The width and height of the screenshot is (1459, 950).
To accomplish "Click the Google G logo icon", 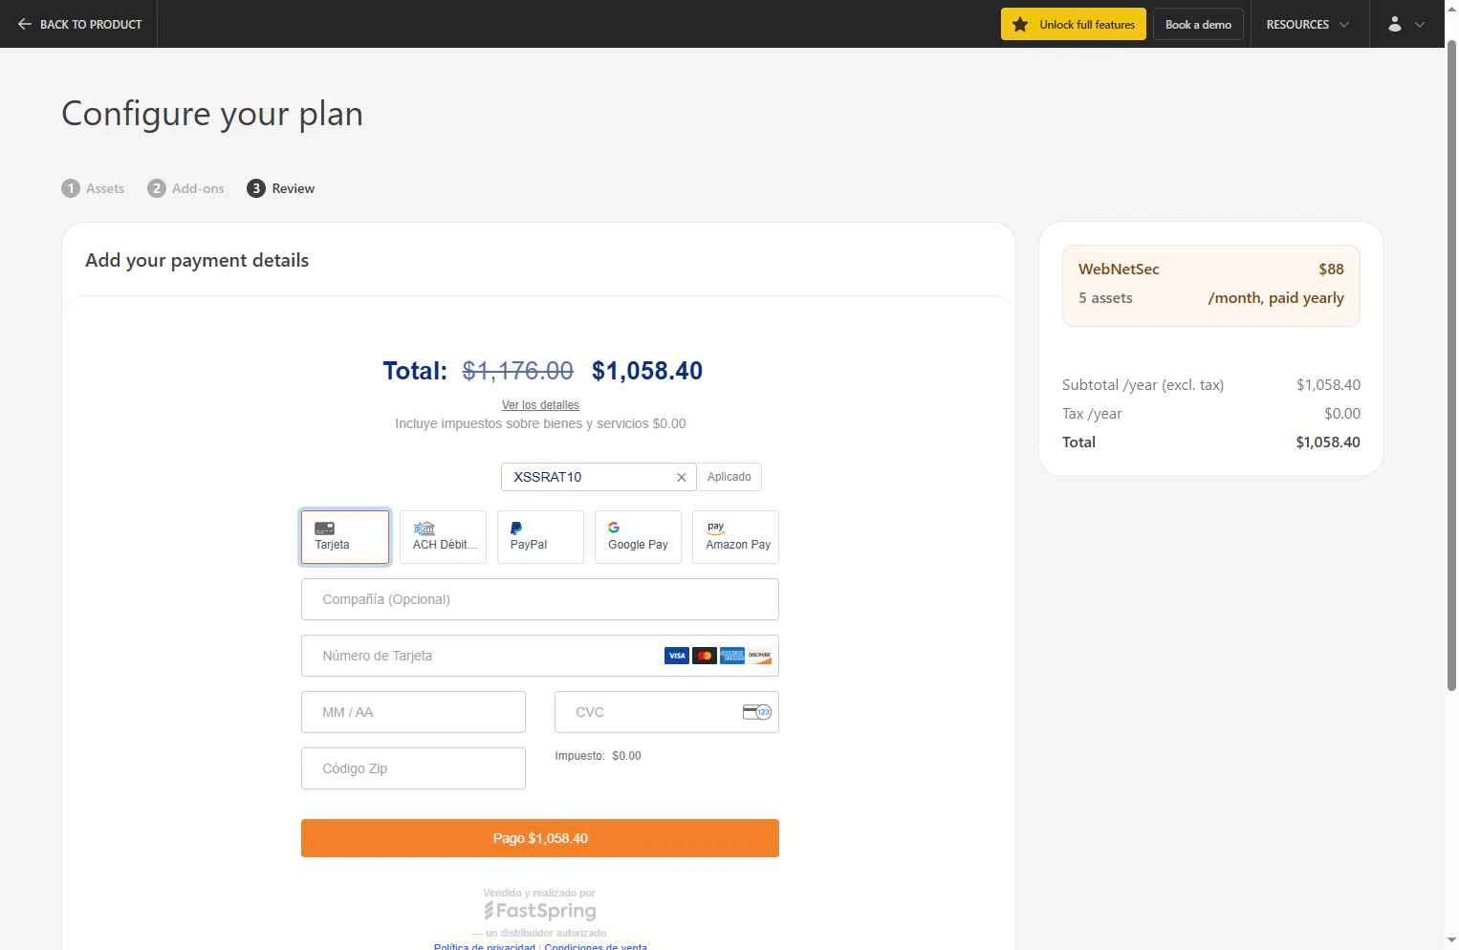I will (614, 528).
